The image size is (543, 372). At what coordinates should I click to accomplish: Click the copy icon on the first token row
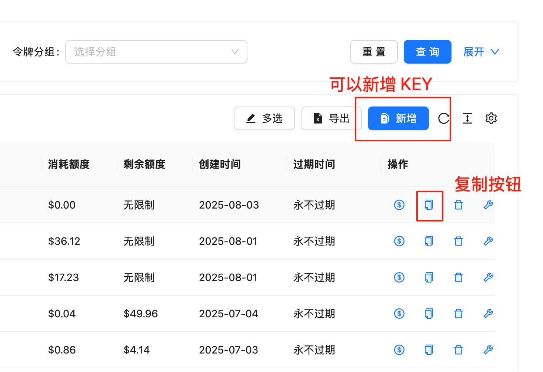pos(429,205)
